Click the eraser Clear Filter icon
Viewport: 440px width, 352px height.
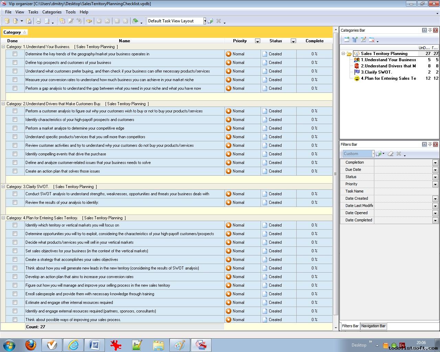(390, 154)
